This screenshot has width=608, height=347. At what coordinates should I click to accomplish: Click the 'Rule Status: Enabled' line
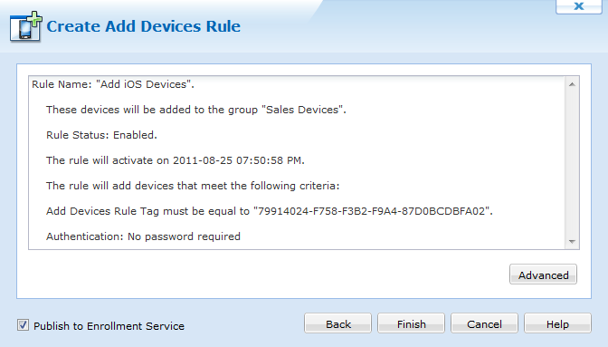pos(101,135)
